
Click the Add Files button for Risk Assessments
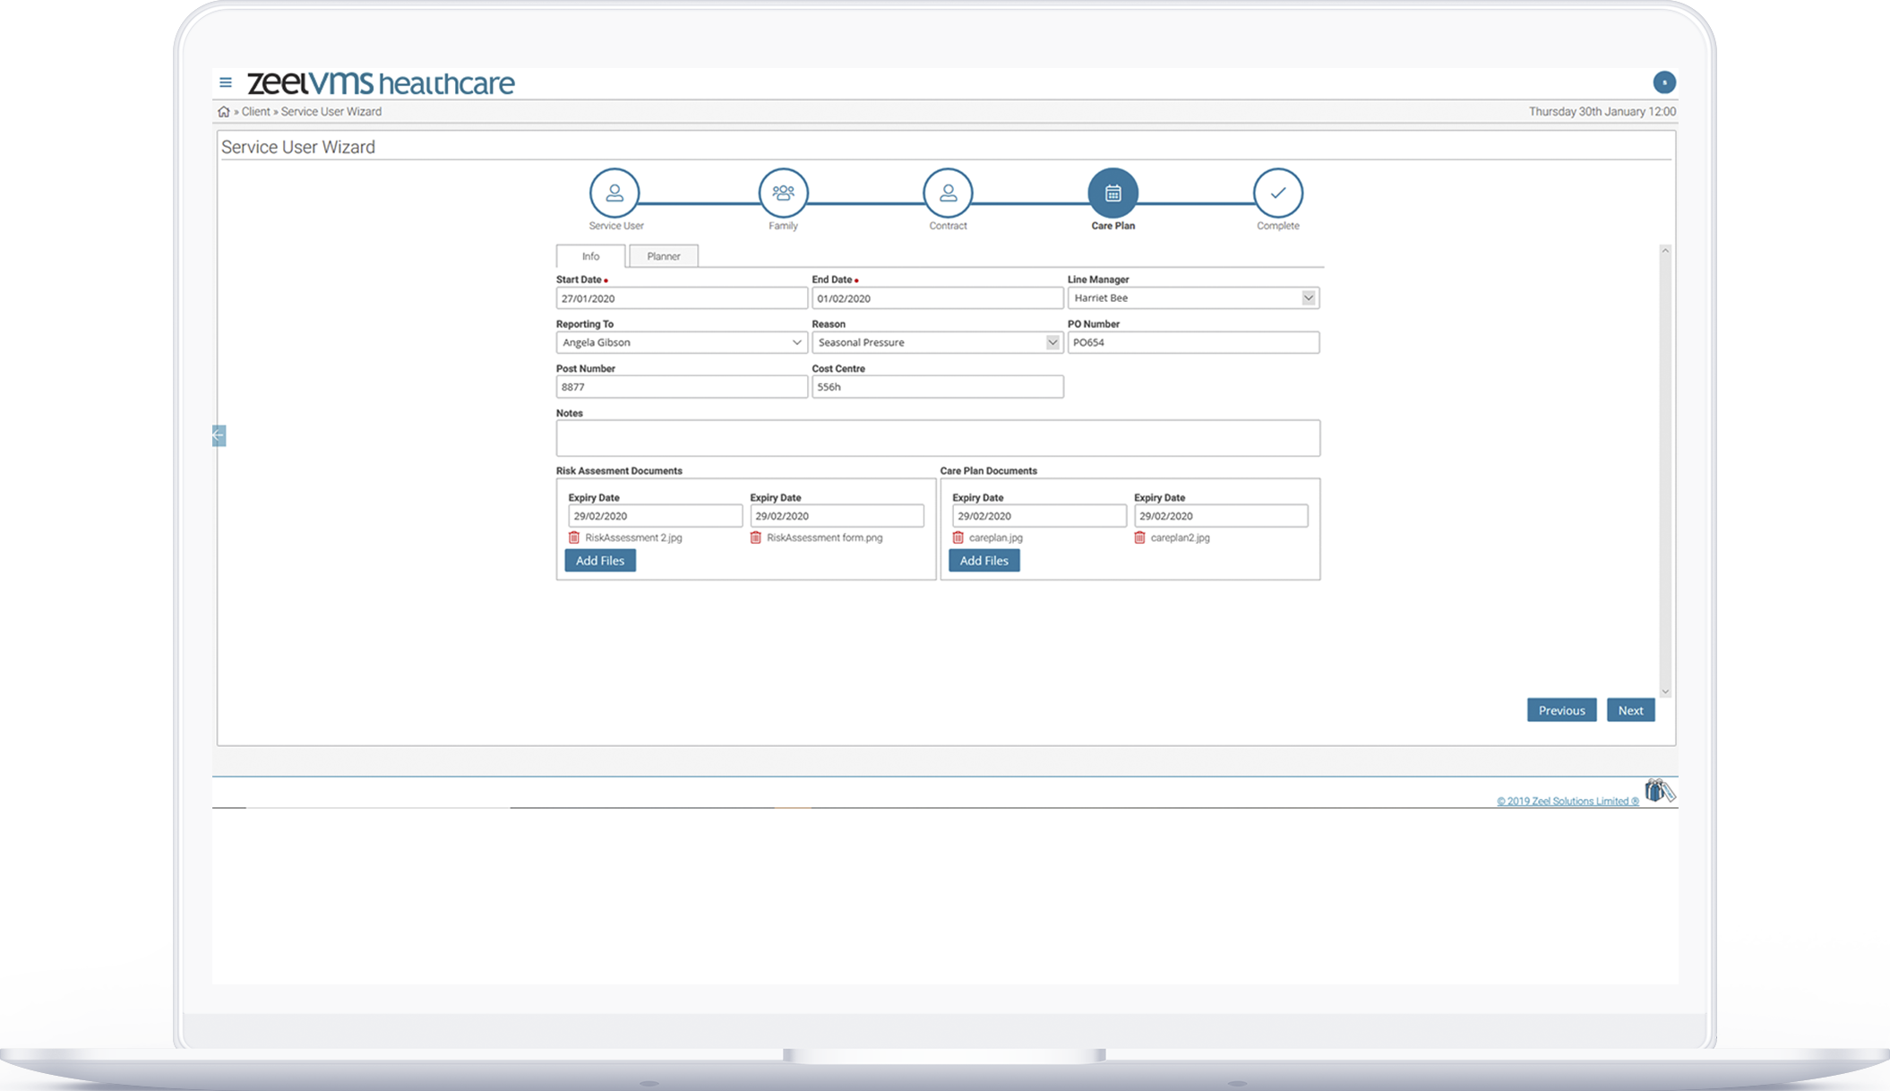coord(599,560)
